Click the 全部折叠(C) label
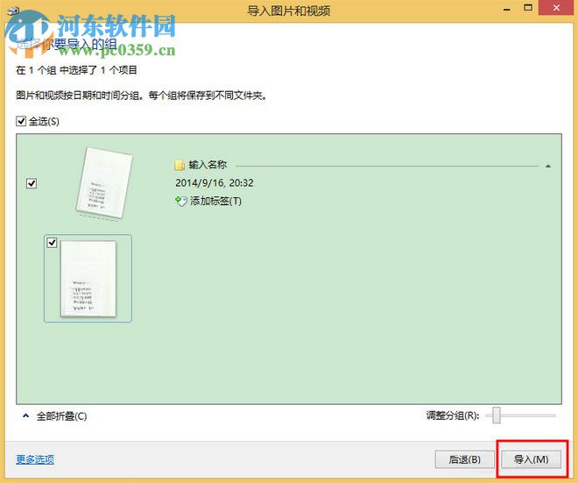578x483 pixels. (61, 416)
